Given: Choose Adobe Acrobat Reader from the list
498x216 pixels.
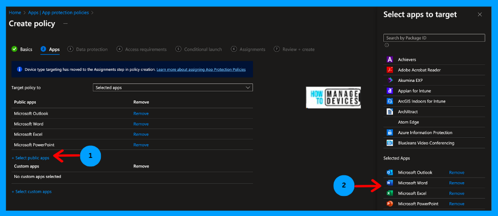Looking at the screenshot, I should [419, 70].
